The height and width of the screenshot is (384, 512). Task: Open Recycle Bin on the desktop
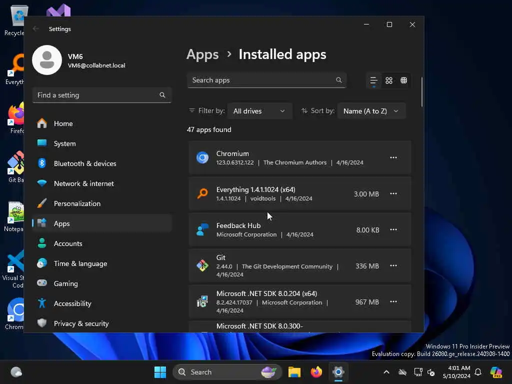point(14,20)
